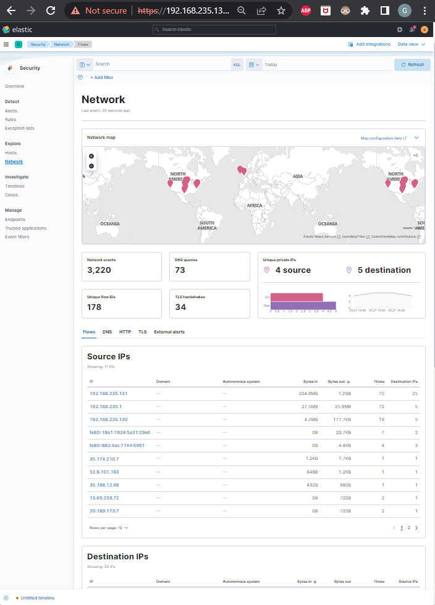Zoom out on the network map
The image size is (435, 605).
tap(91, 165)
